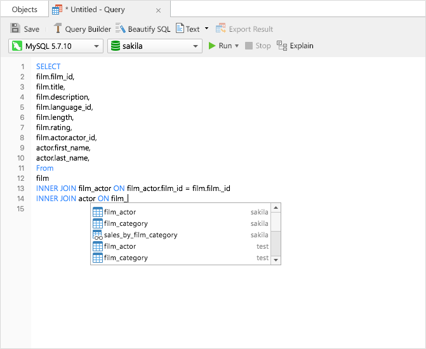The width and height of the screenshot is (426, 349).
Task: Open the sakila database dropdown
Action: [x=154, y=46]
